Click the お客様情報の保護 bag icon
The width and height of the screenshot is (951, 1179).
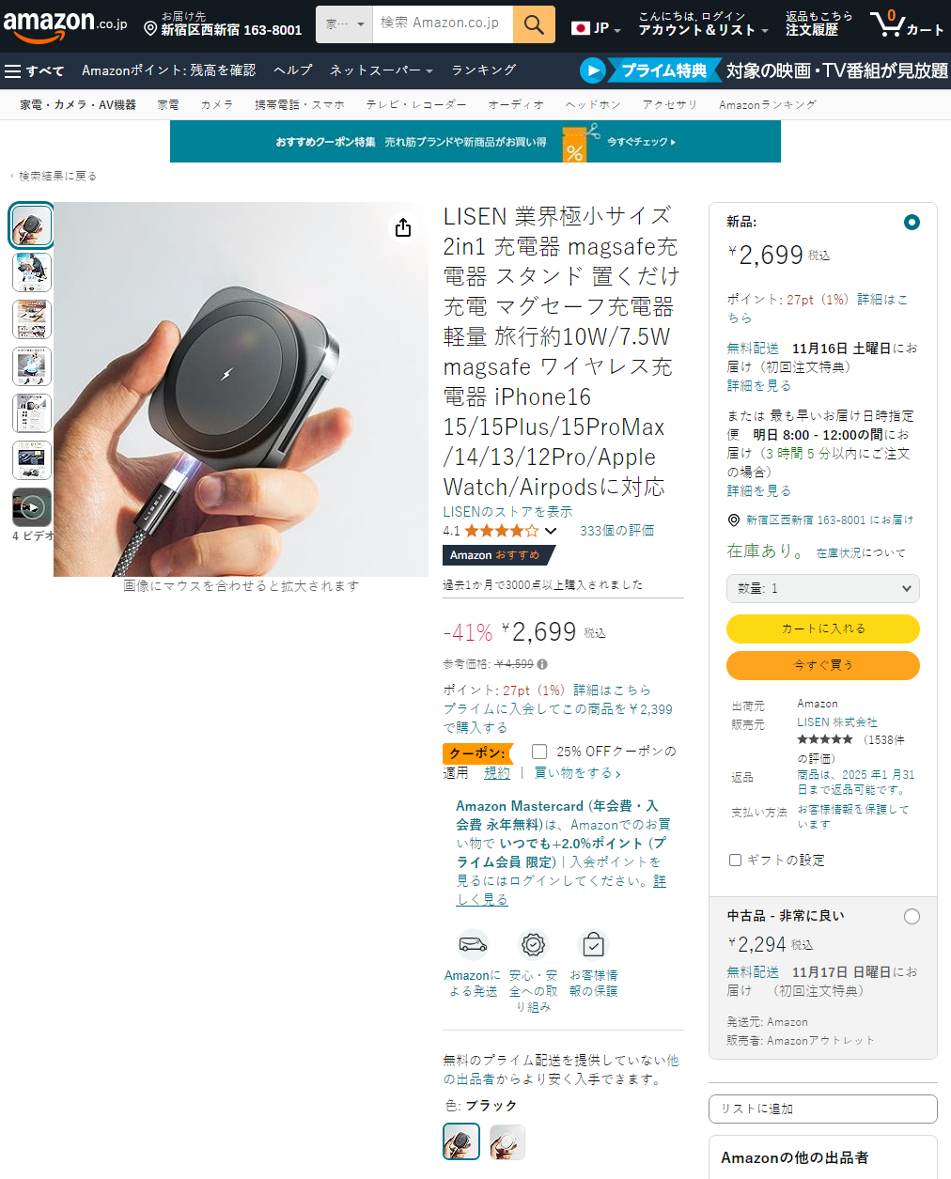tap(593, 943)
